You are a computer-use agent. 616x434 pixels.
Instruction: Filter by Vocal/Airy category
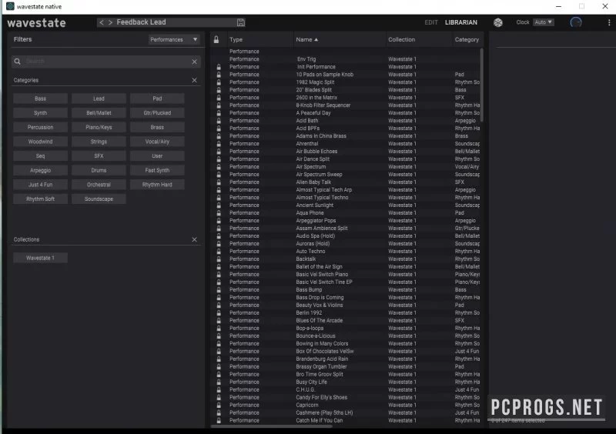click(x=157, y=142)
